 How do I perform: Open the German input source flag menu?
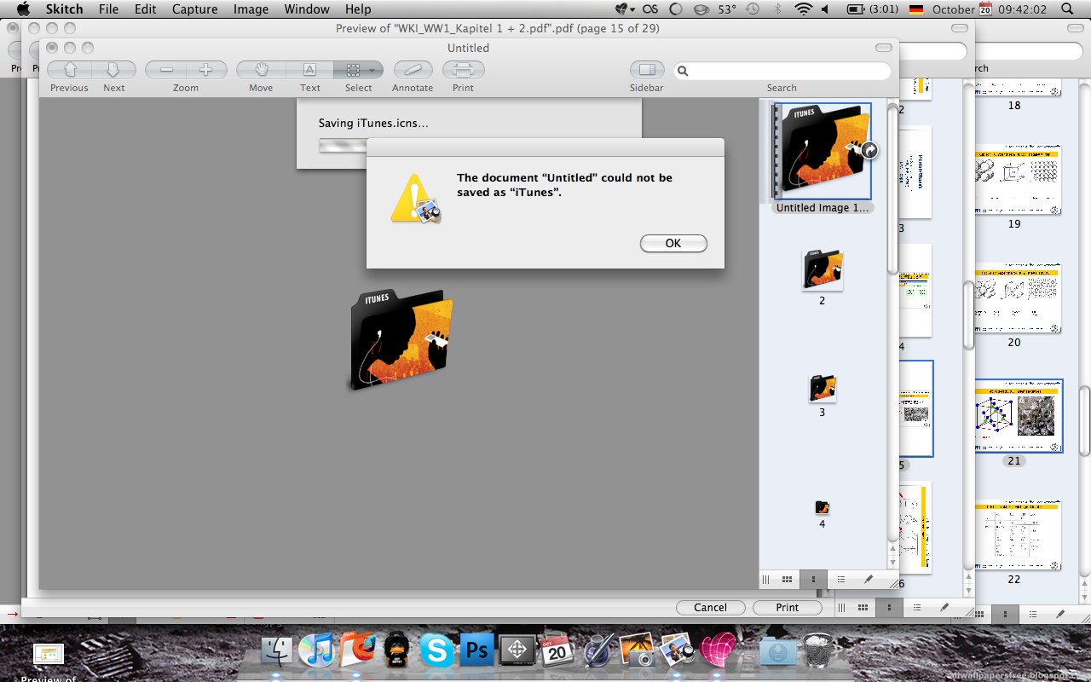(x=916, y=9)
